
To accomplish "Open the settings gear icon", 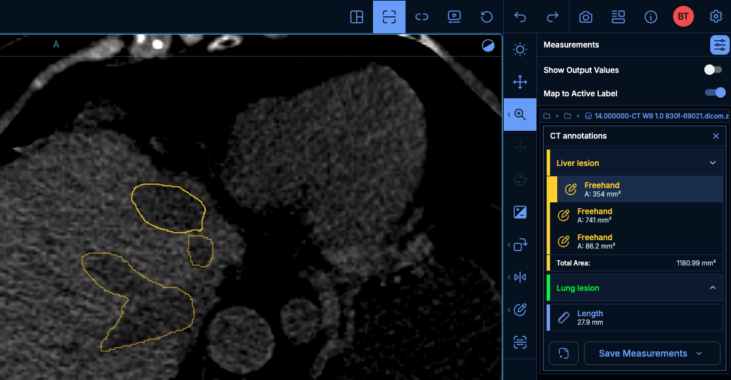I will 716,17.
